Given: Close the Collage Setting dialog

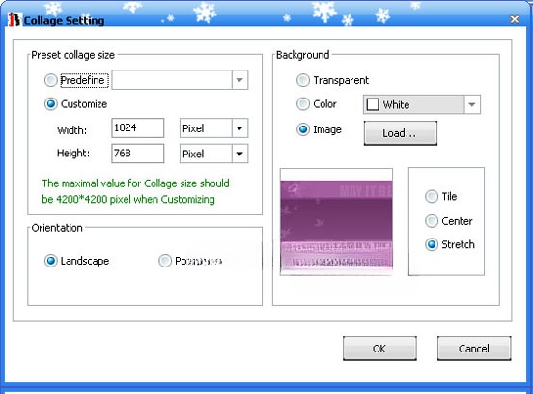Looking at the screenshot, I should point(515,19).
